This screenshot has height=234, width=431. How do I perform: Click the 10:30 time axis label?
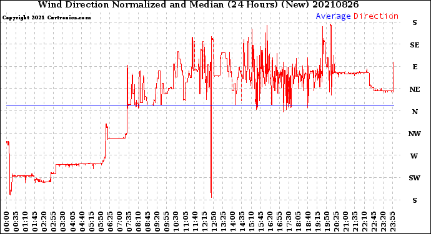(176, 222)
